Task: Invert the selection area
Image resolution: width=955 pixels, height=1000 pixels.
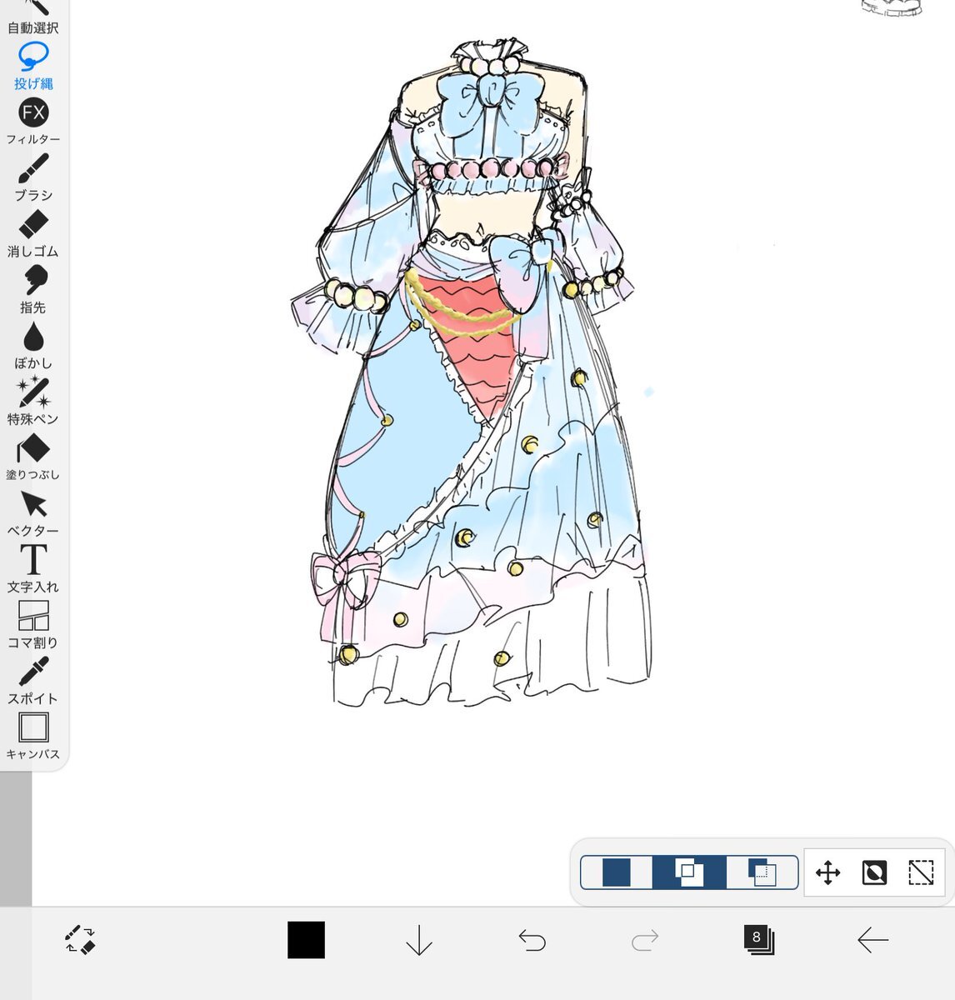Action: pyautogui.click(x=874, y=872)
